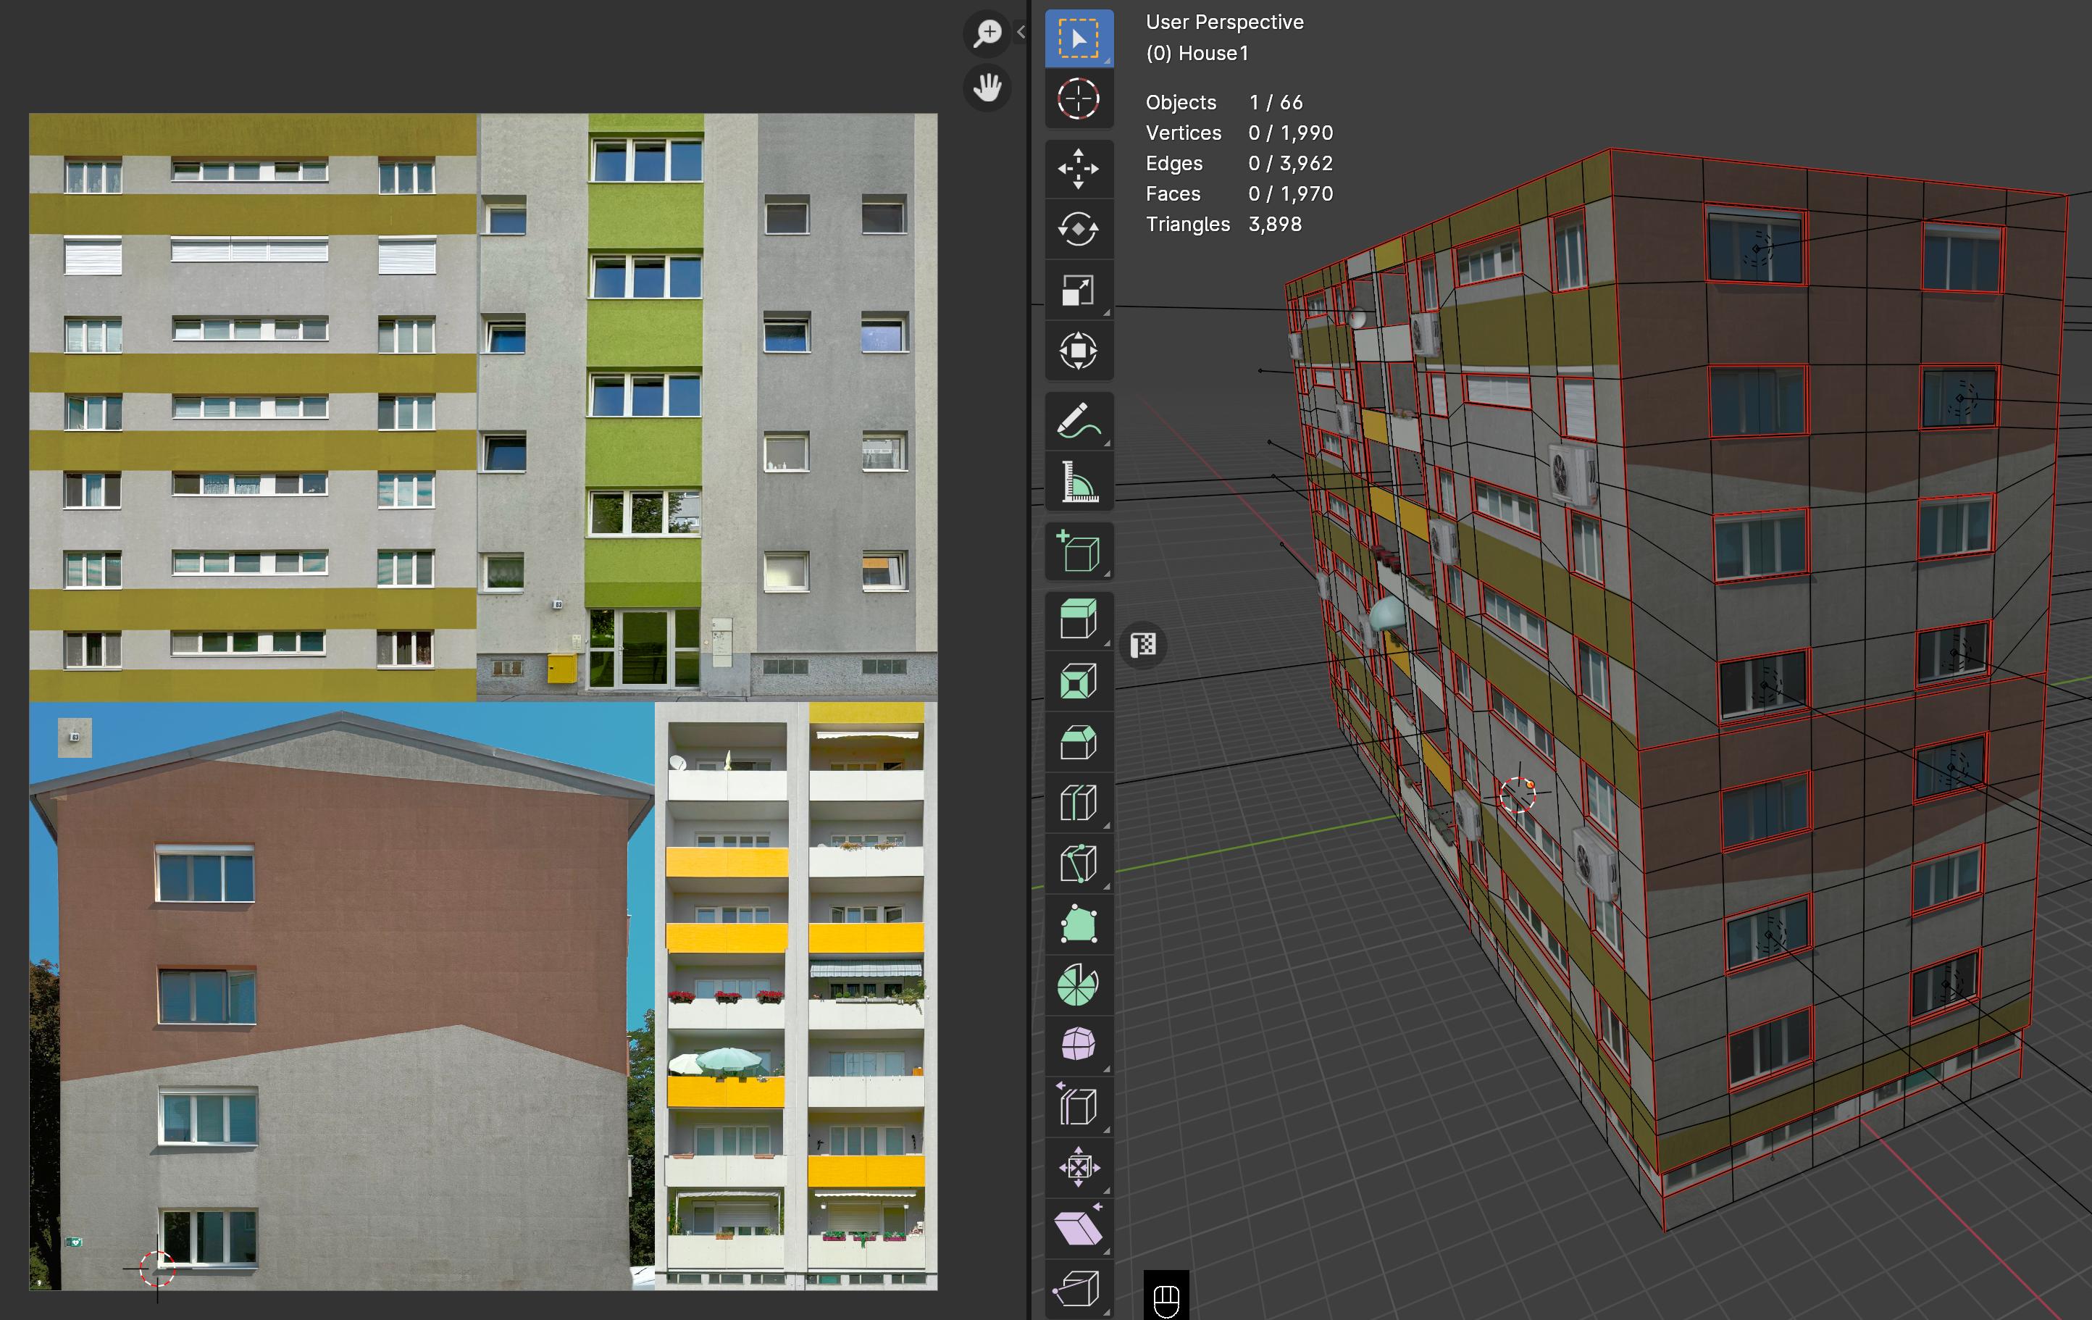Expand UV editor sidebar via small chevron
The width and height of the screenshot is (2092, 1320).
1021,32
